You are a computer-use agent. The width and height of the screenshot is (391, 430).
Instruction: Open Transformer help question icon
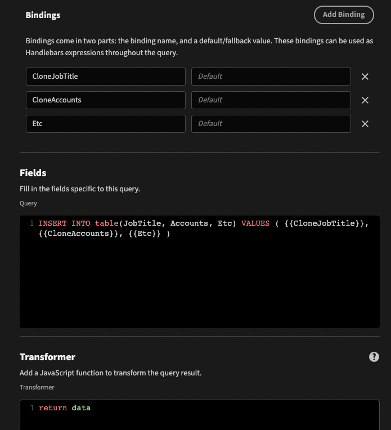(374, 357)
